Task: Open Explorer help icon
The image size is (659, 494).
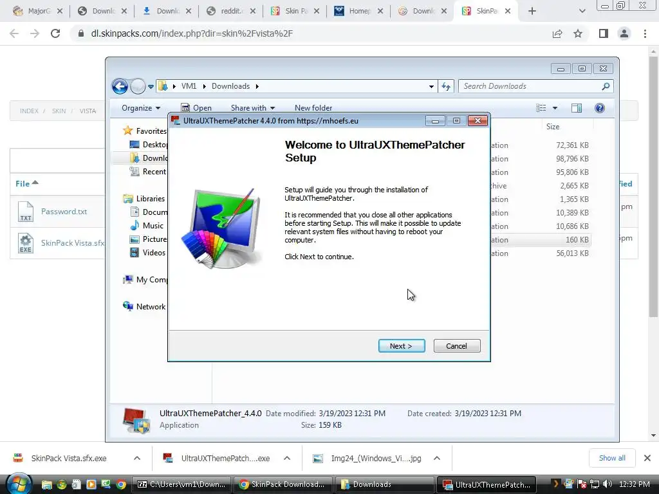Action: [x=600, y=108]
